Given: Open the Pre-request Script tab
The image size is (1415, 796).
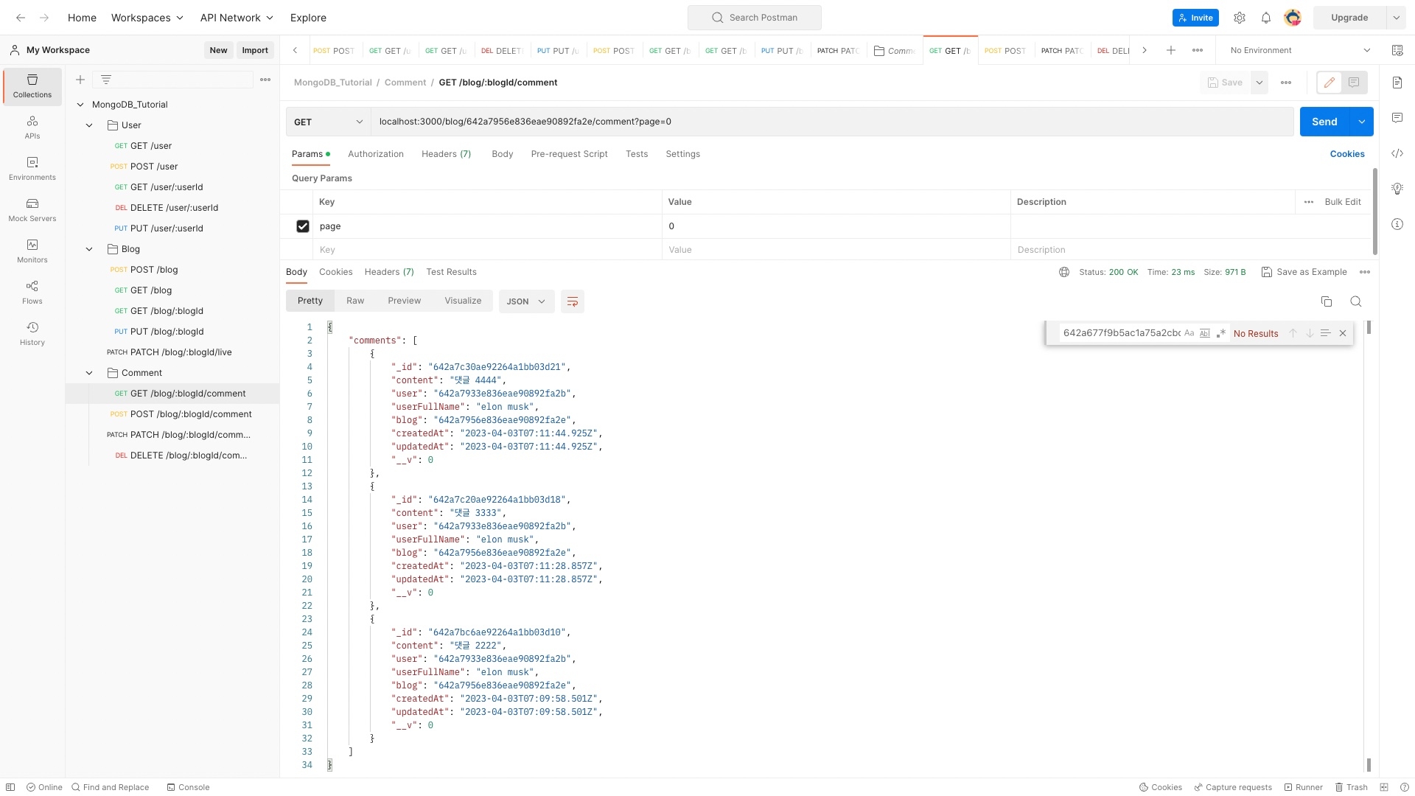Looking at the screenshot, I should pyautogui.click(x=569, y=154).
